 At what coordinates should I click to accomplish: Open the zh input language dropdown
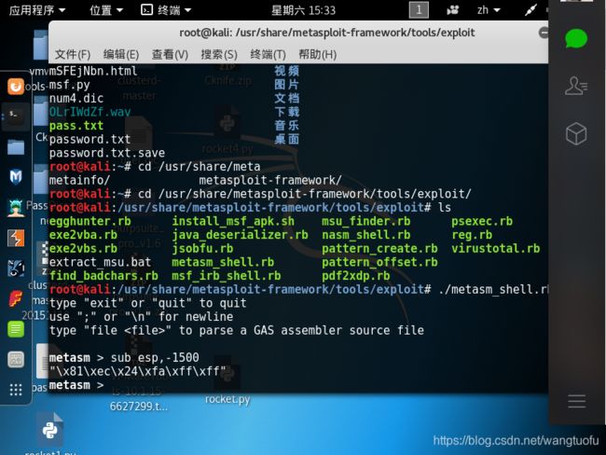pos(489,10)
